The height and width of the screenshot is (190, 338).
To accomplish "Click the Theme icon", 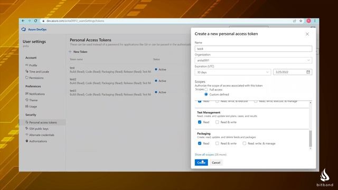I will 27,100.
